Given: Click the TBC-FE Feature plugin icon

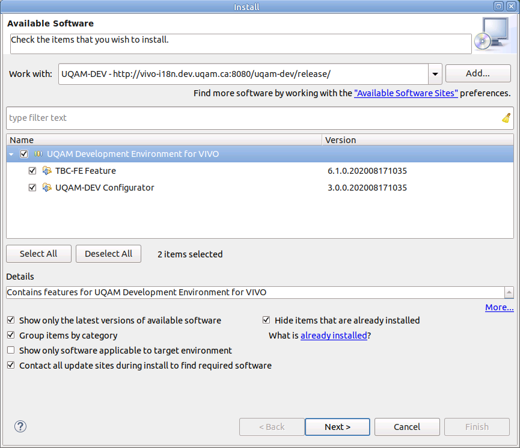Looking at the screenshot, I should (47, 171).
